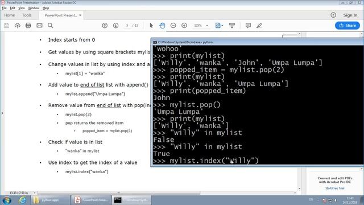Click text 'Check if value is in list'

(x=75, y=142)
